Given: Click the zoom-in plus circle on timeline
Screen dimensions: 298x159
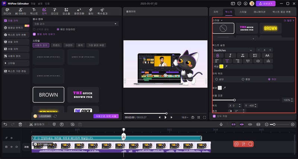Looking at the screenshot, I should click(x=293, y=124).
